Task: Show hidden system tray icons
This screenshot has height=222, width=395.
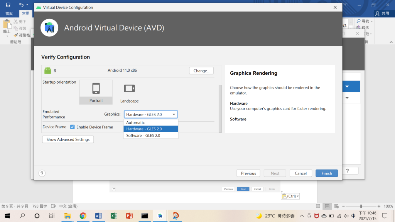Action: point(302,216)
